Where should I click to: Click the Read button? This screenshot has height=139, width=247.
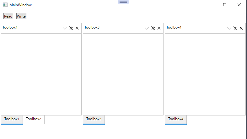pos(8,16)
